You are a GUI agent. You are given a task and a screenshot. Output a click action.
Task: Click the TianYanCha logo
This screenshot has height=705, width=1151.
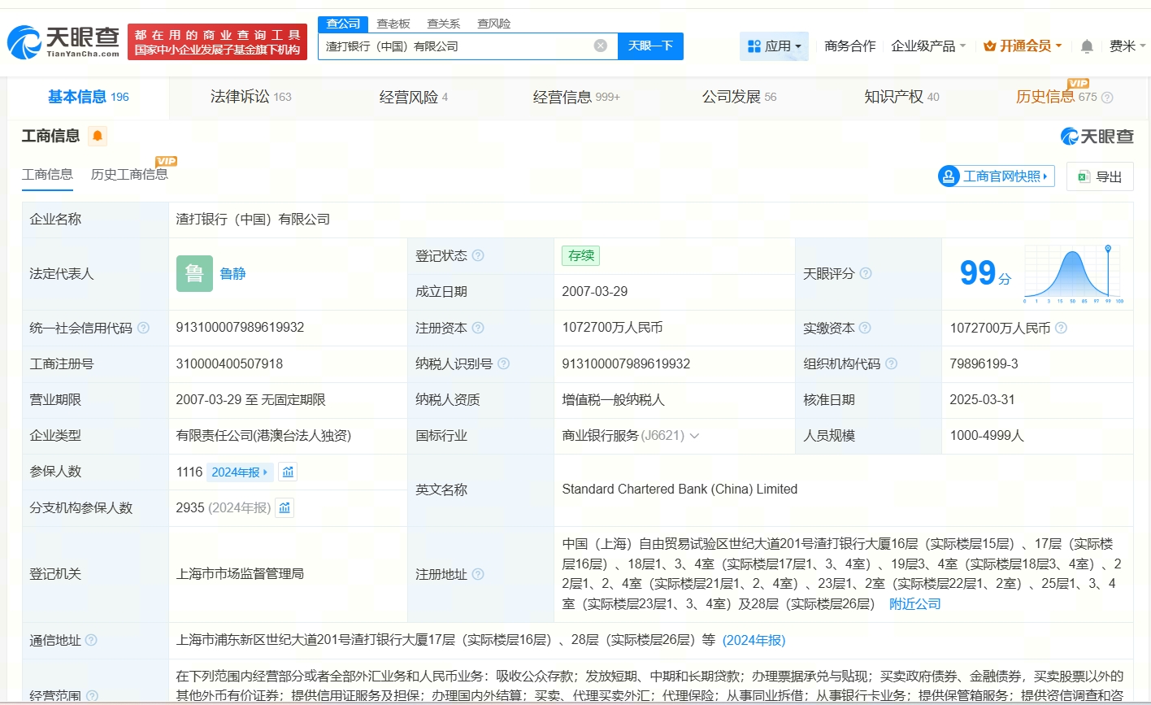[63, 41]
